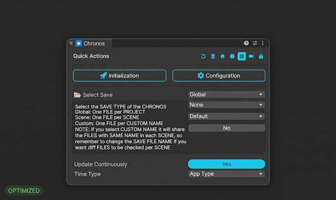Open the component presets sliders icon
The image size is (336, 200).
coord(254,43)
